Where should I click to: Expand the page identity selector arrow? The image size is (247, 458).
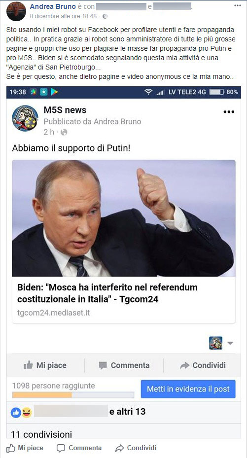230,343
